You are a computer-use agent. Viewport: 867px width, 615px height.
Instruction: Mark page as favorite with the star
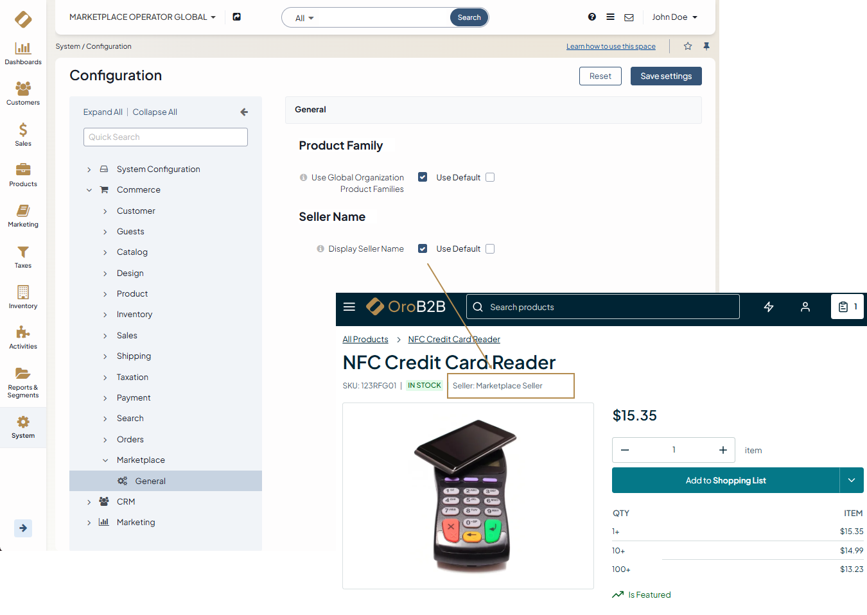[688, 46]
